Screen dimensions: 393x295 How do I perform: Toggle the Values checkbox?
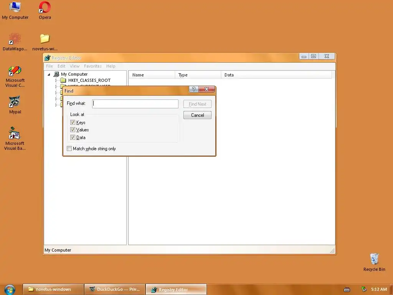73,130
